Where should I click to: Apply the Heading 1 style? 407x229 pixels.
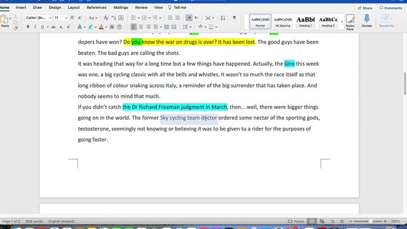point(305,21)
